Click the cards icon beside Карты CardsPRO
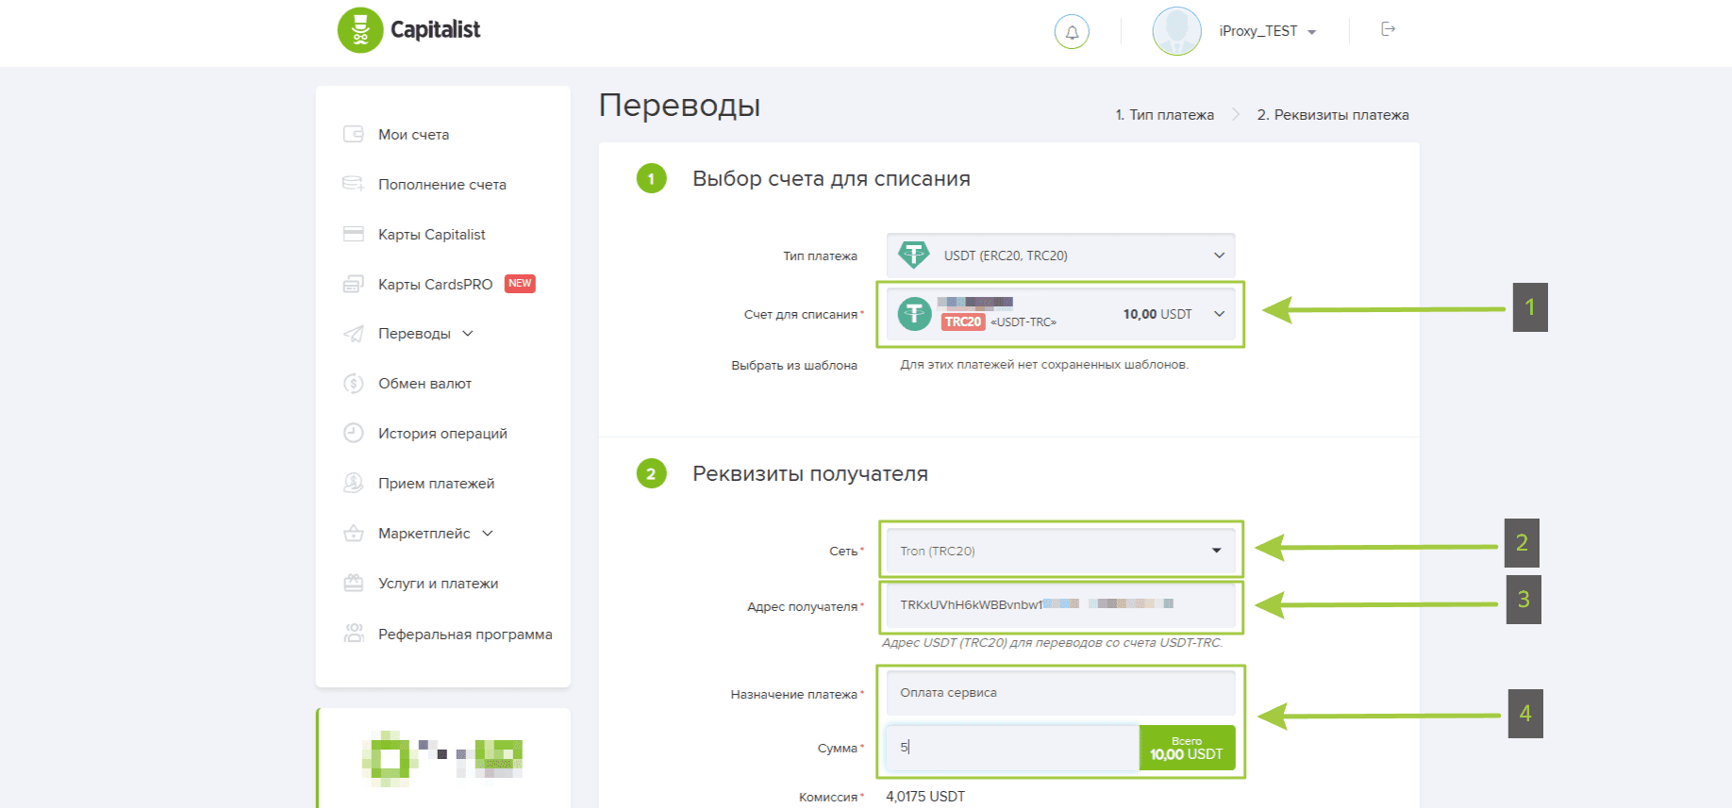 click(x=354, y=284)
